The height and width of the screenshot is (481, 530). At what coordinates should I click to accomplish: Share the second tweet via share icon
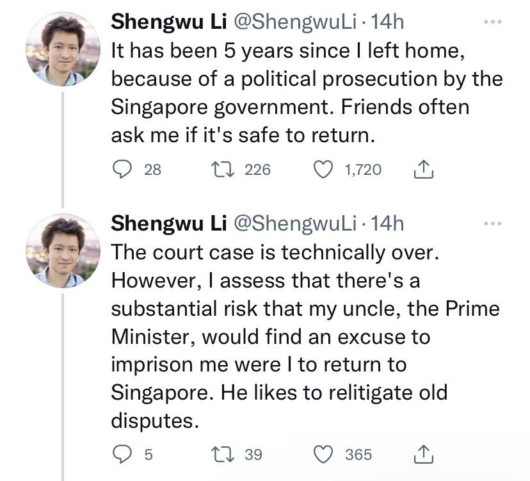tap(424, 454)
